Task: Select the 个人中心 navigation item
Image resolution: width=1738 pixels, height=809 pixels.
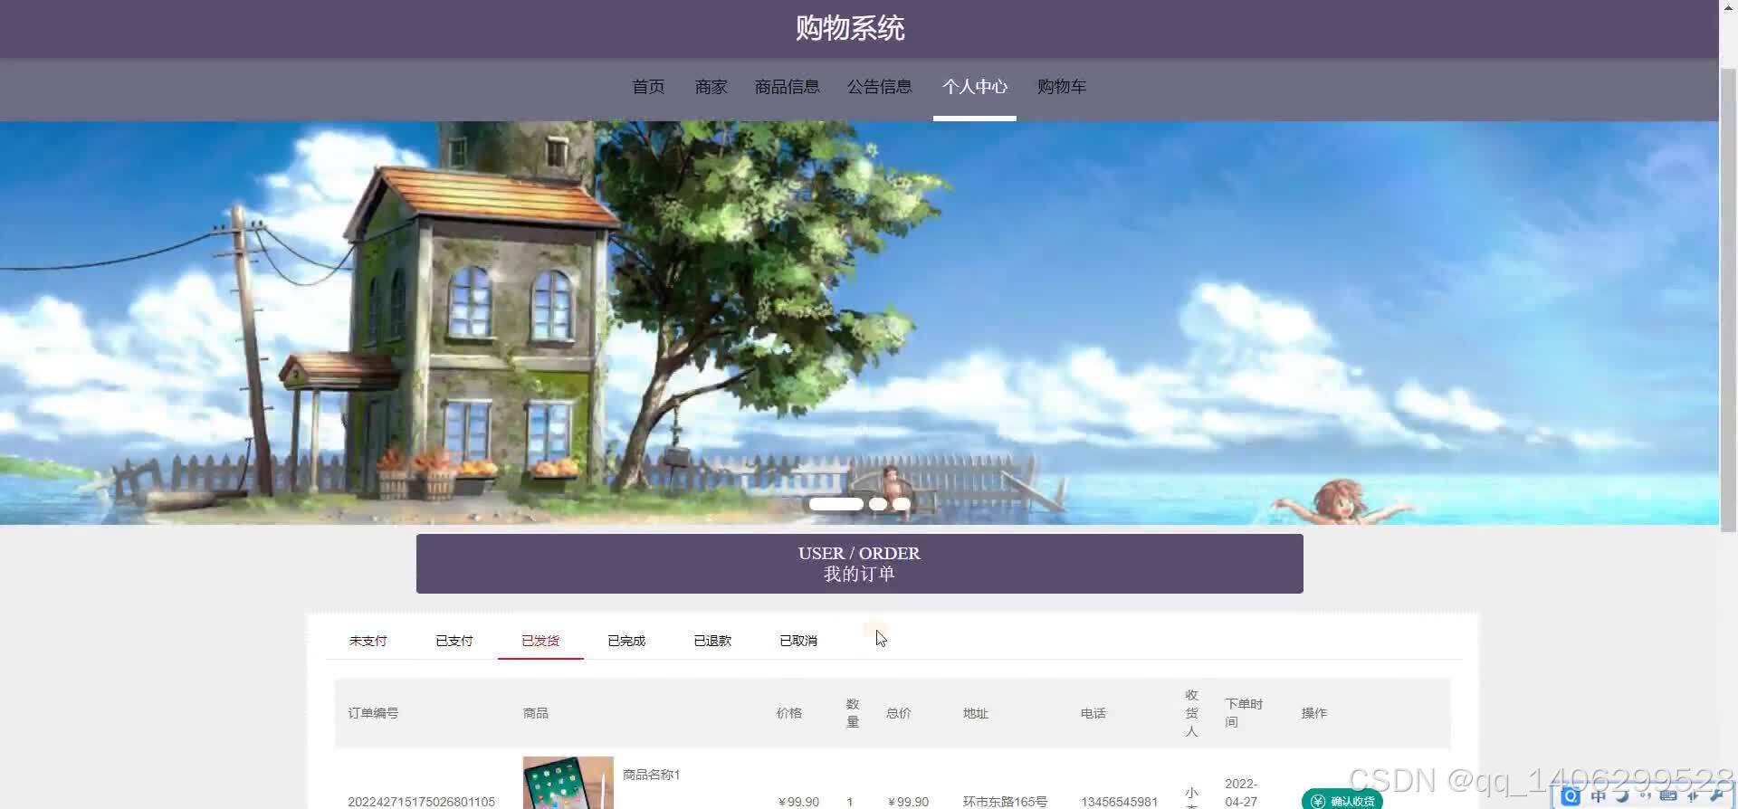Action: pyautogui.click(x=975, y=87)
